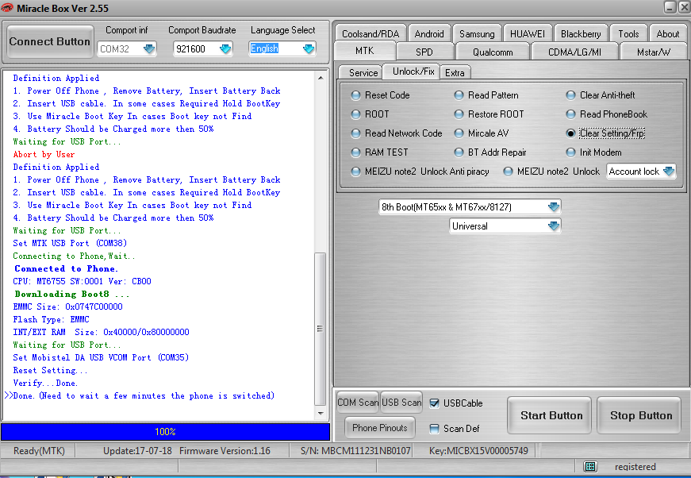Click 'EMMC Size: 0x0747C00000' log line
This screenshot has width=691, height=478.
point(68,306)
